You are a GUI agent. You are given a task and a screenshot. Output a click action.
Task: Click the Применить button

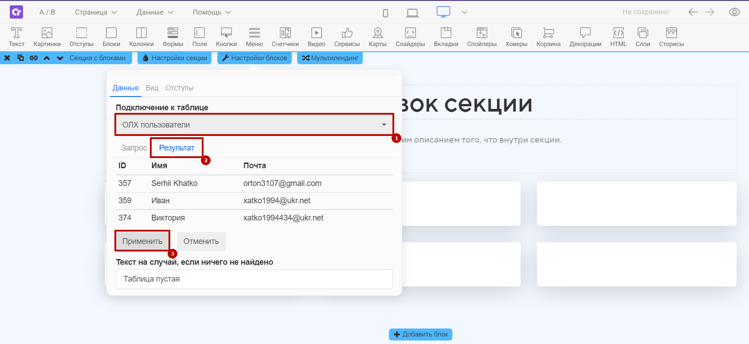(142, 241)
